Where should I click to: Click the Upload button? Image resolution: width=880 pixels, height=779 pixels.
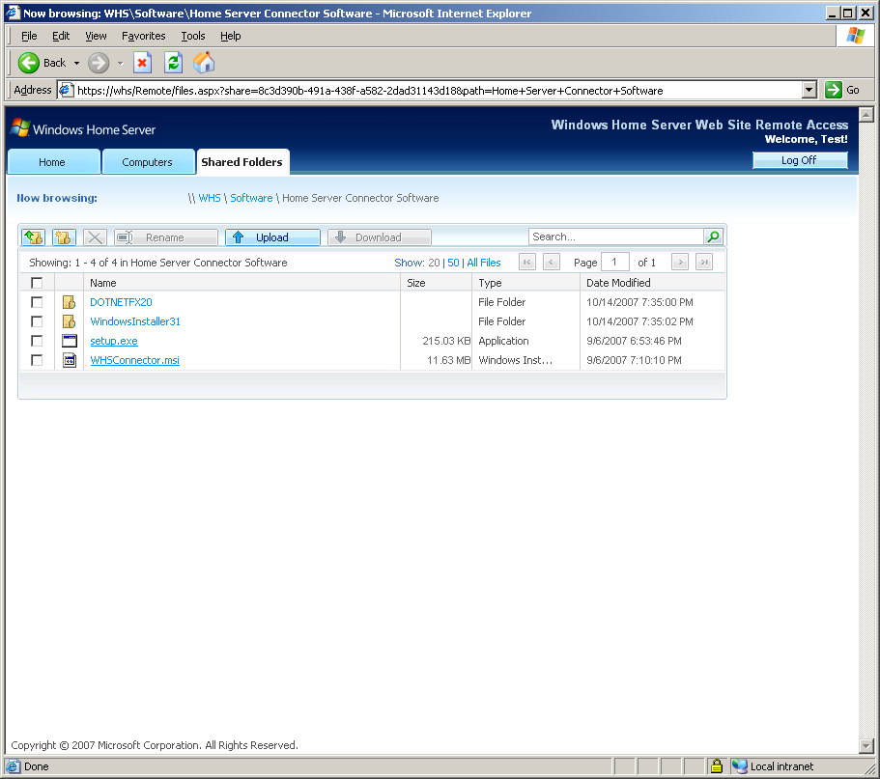pyautogui.click(x=272, y=237)
